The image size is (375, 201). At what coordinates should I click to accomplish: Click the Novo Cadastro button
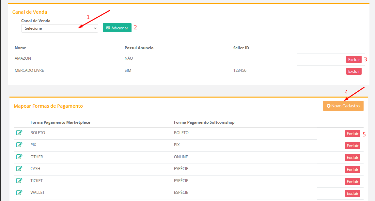coord(343,106)
